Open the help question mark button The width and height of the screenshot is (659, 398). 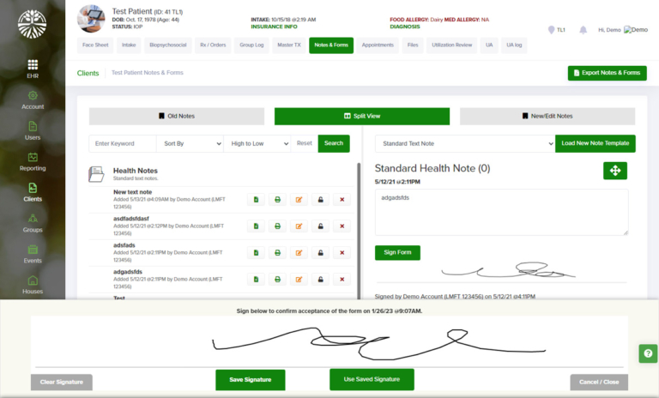point(648,353)
